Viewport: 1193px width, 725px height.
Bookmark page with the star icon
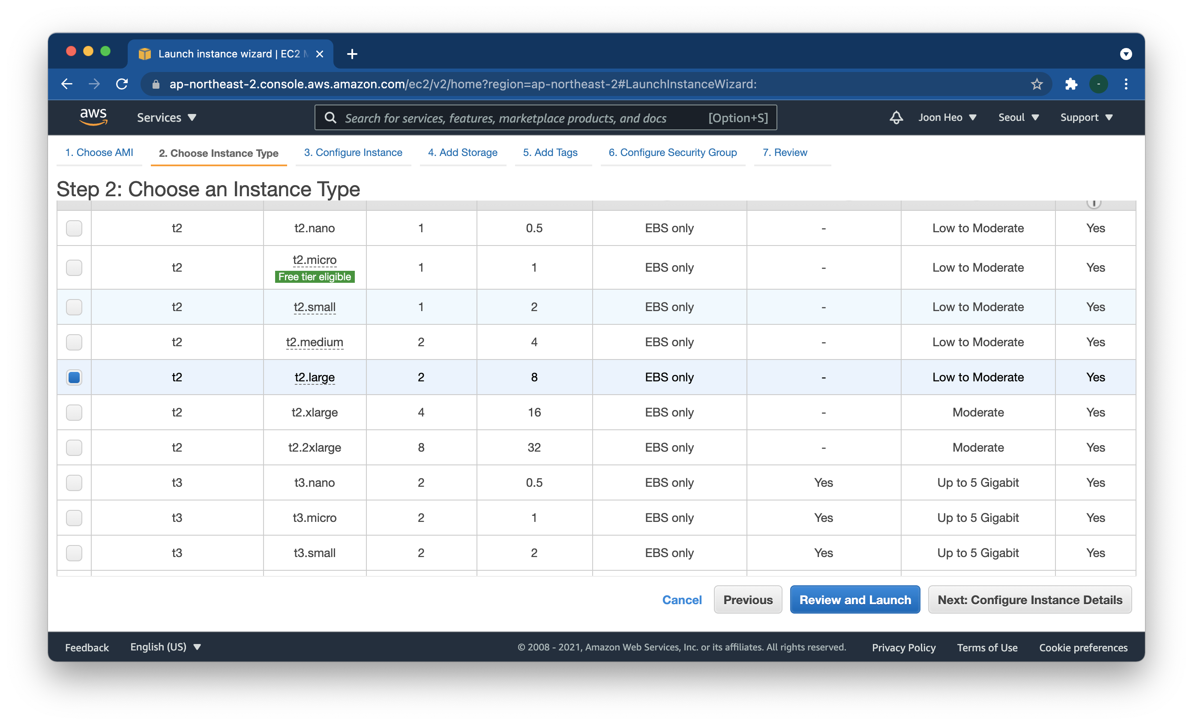[x=1036, y=84]
